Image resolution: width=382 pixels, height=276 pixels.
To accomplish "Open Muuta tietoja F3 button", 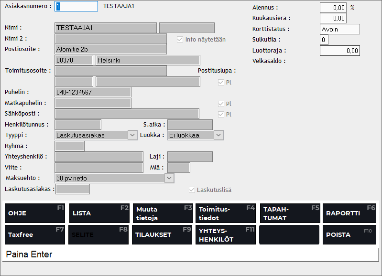I will [x=163, y=213].
